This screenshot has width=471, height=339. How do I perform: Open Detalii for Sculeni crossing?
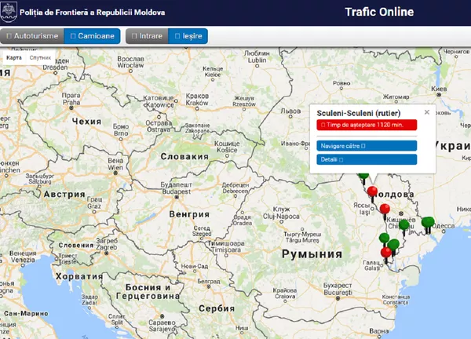pyautogui.click(x=367, y=159)
